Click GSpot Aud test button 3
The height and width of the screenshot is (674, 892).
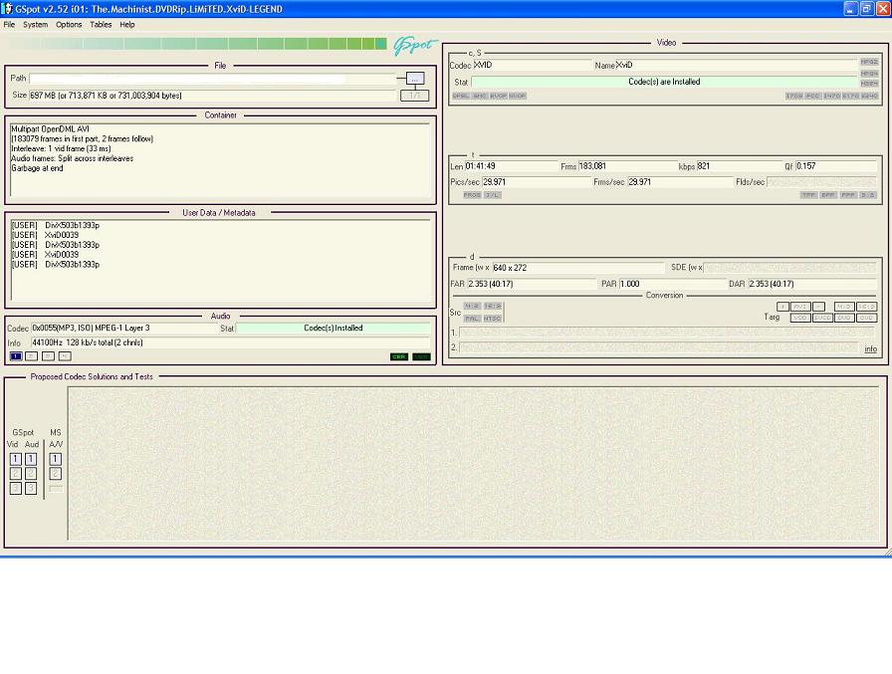[x=31, y=488]
